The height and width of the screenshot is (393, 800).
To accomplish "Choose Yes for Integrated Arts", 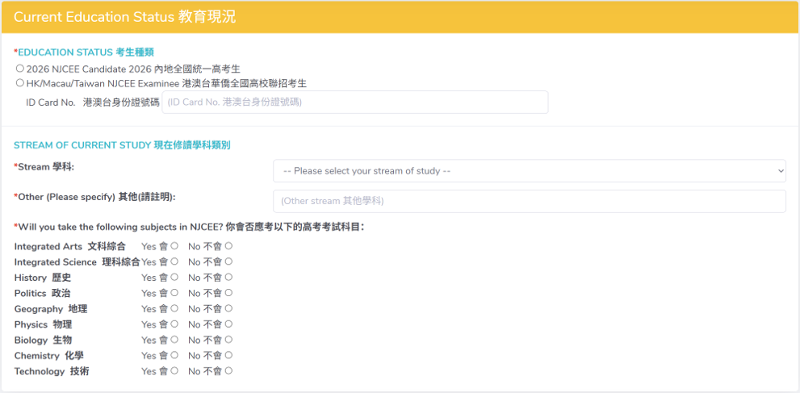I will [174, 246].
